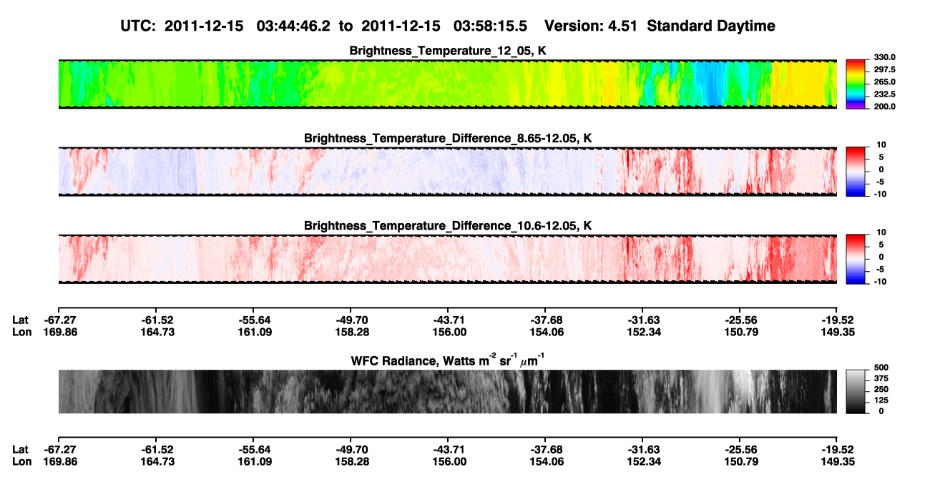930x477 pixels.
Task: Click the red-blue colorbar beside the 8.65-12.05 plot
Action: (x=856, y=172)
